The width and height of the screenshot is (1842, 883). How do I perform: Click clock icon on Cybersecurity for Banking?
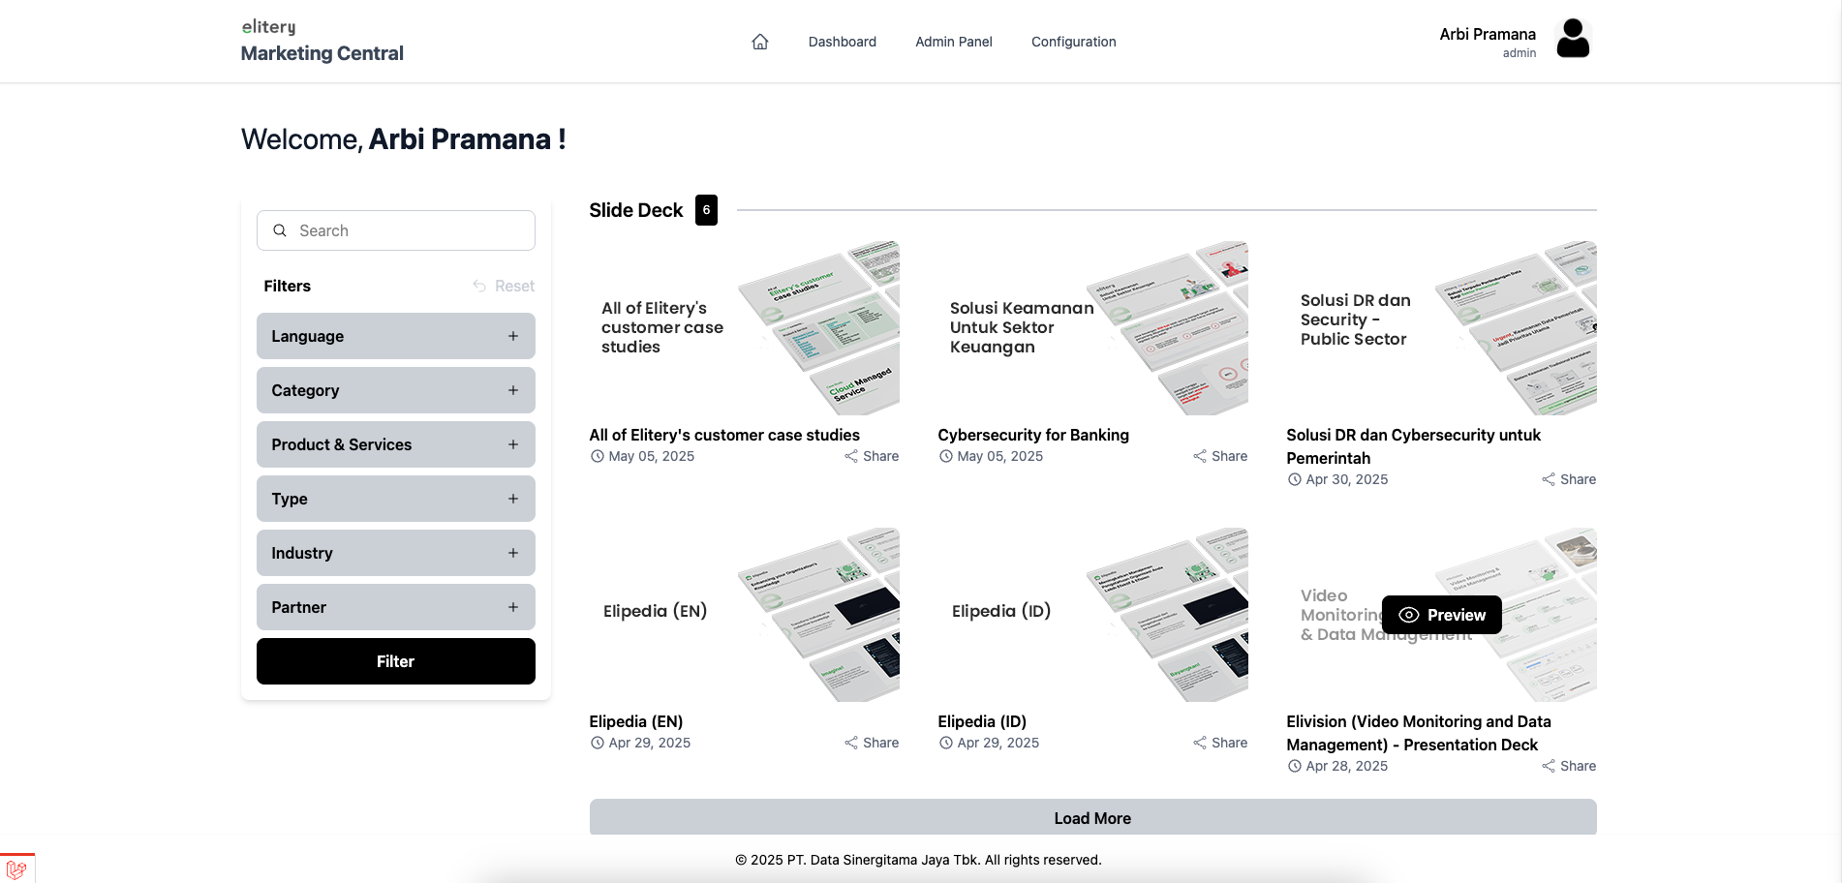(x=946, y=456)
